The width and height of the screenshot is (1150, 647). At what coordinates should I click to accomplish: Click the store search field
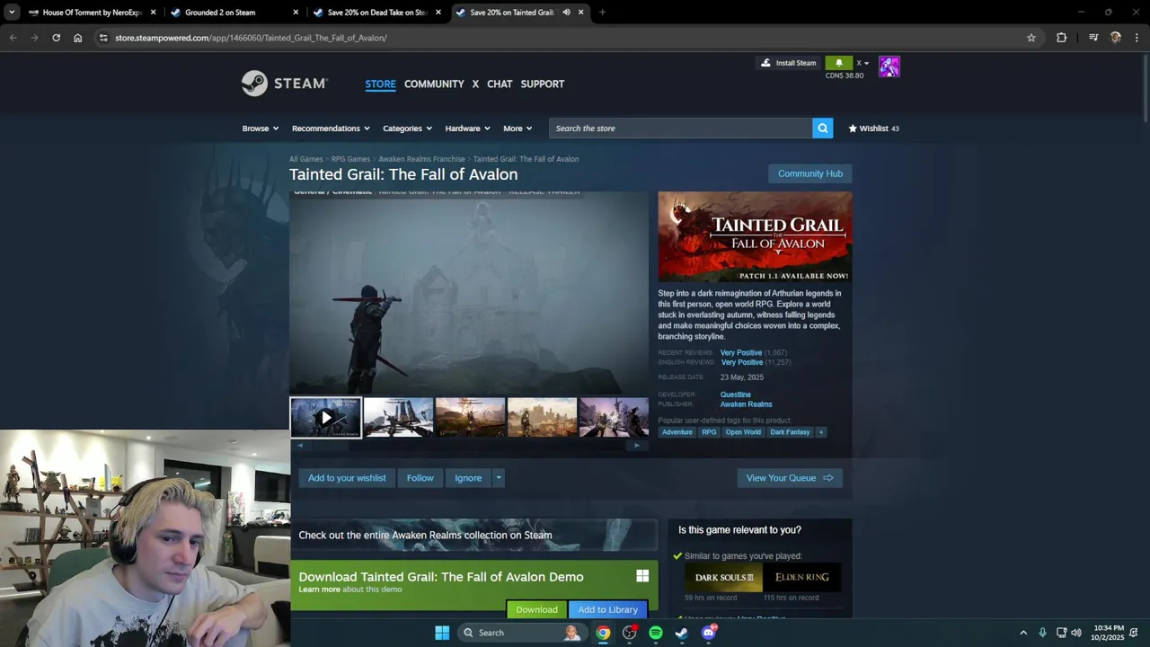(681, 129)
